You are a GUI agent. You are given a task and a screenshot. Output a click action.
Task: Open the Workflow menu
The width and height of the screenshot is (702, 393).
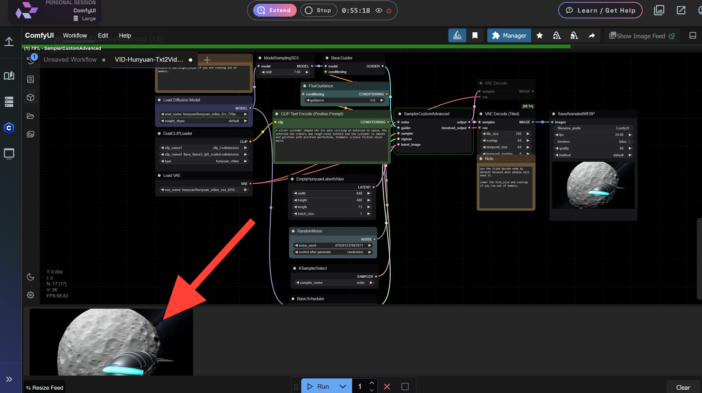75,35
